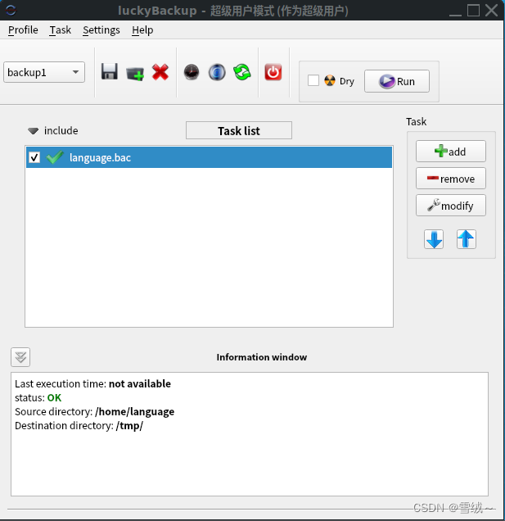Image resolution: width=505 pixels, height=521 pixels.
Task: Click the Task list header button
Action: 239,130
